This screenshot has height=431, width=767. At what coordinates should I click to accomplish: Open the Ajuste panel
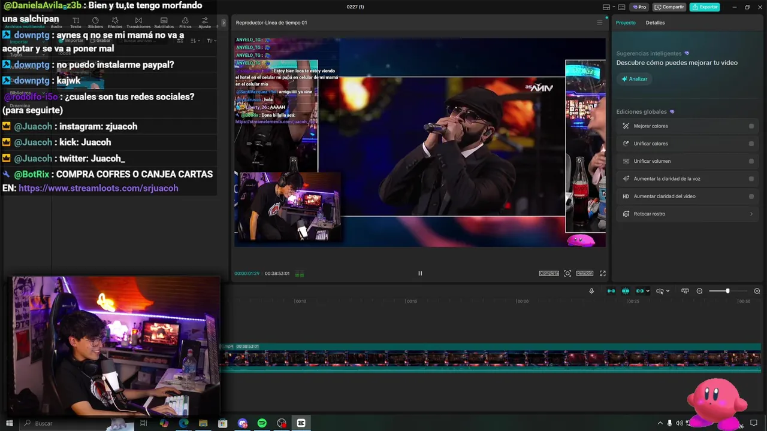coord(204,23)
